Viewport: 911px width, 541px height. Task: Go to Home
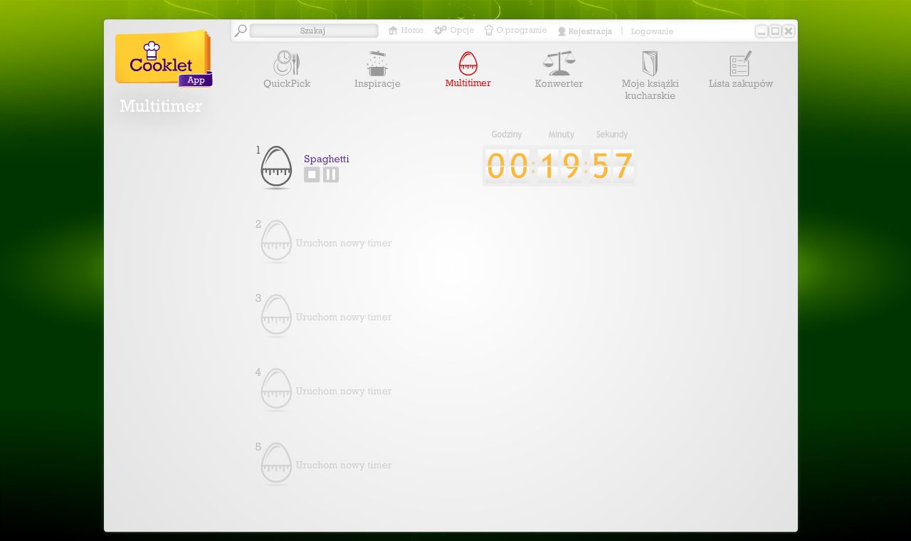tap(406, 30)
